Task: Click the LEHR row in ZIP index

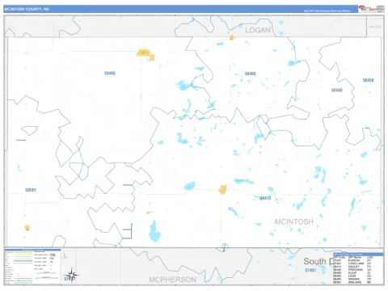Action: [x=352, y=276]
